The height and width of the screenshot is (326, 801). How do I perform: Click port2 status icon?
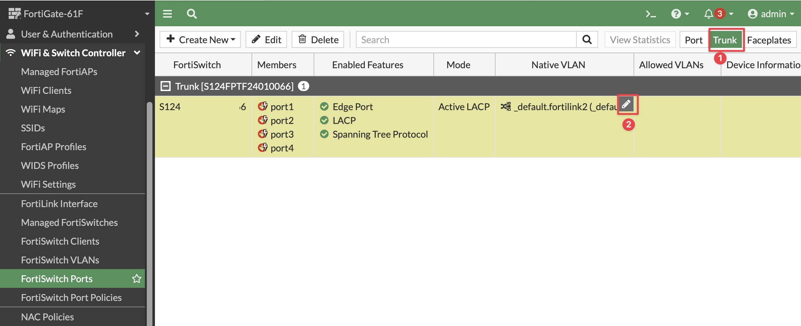(263, 120)
